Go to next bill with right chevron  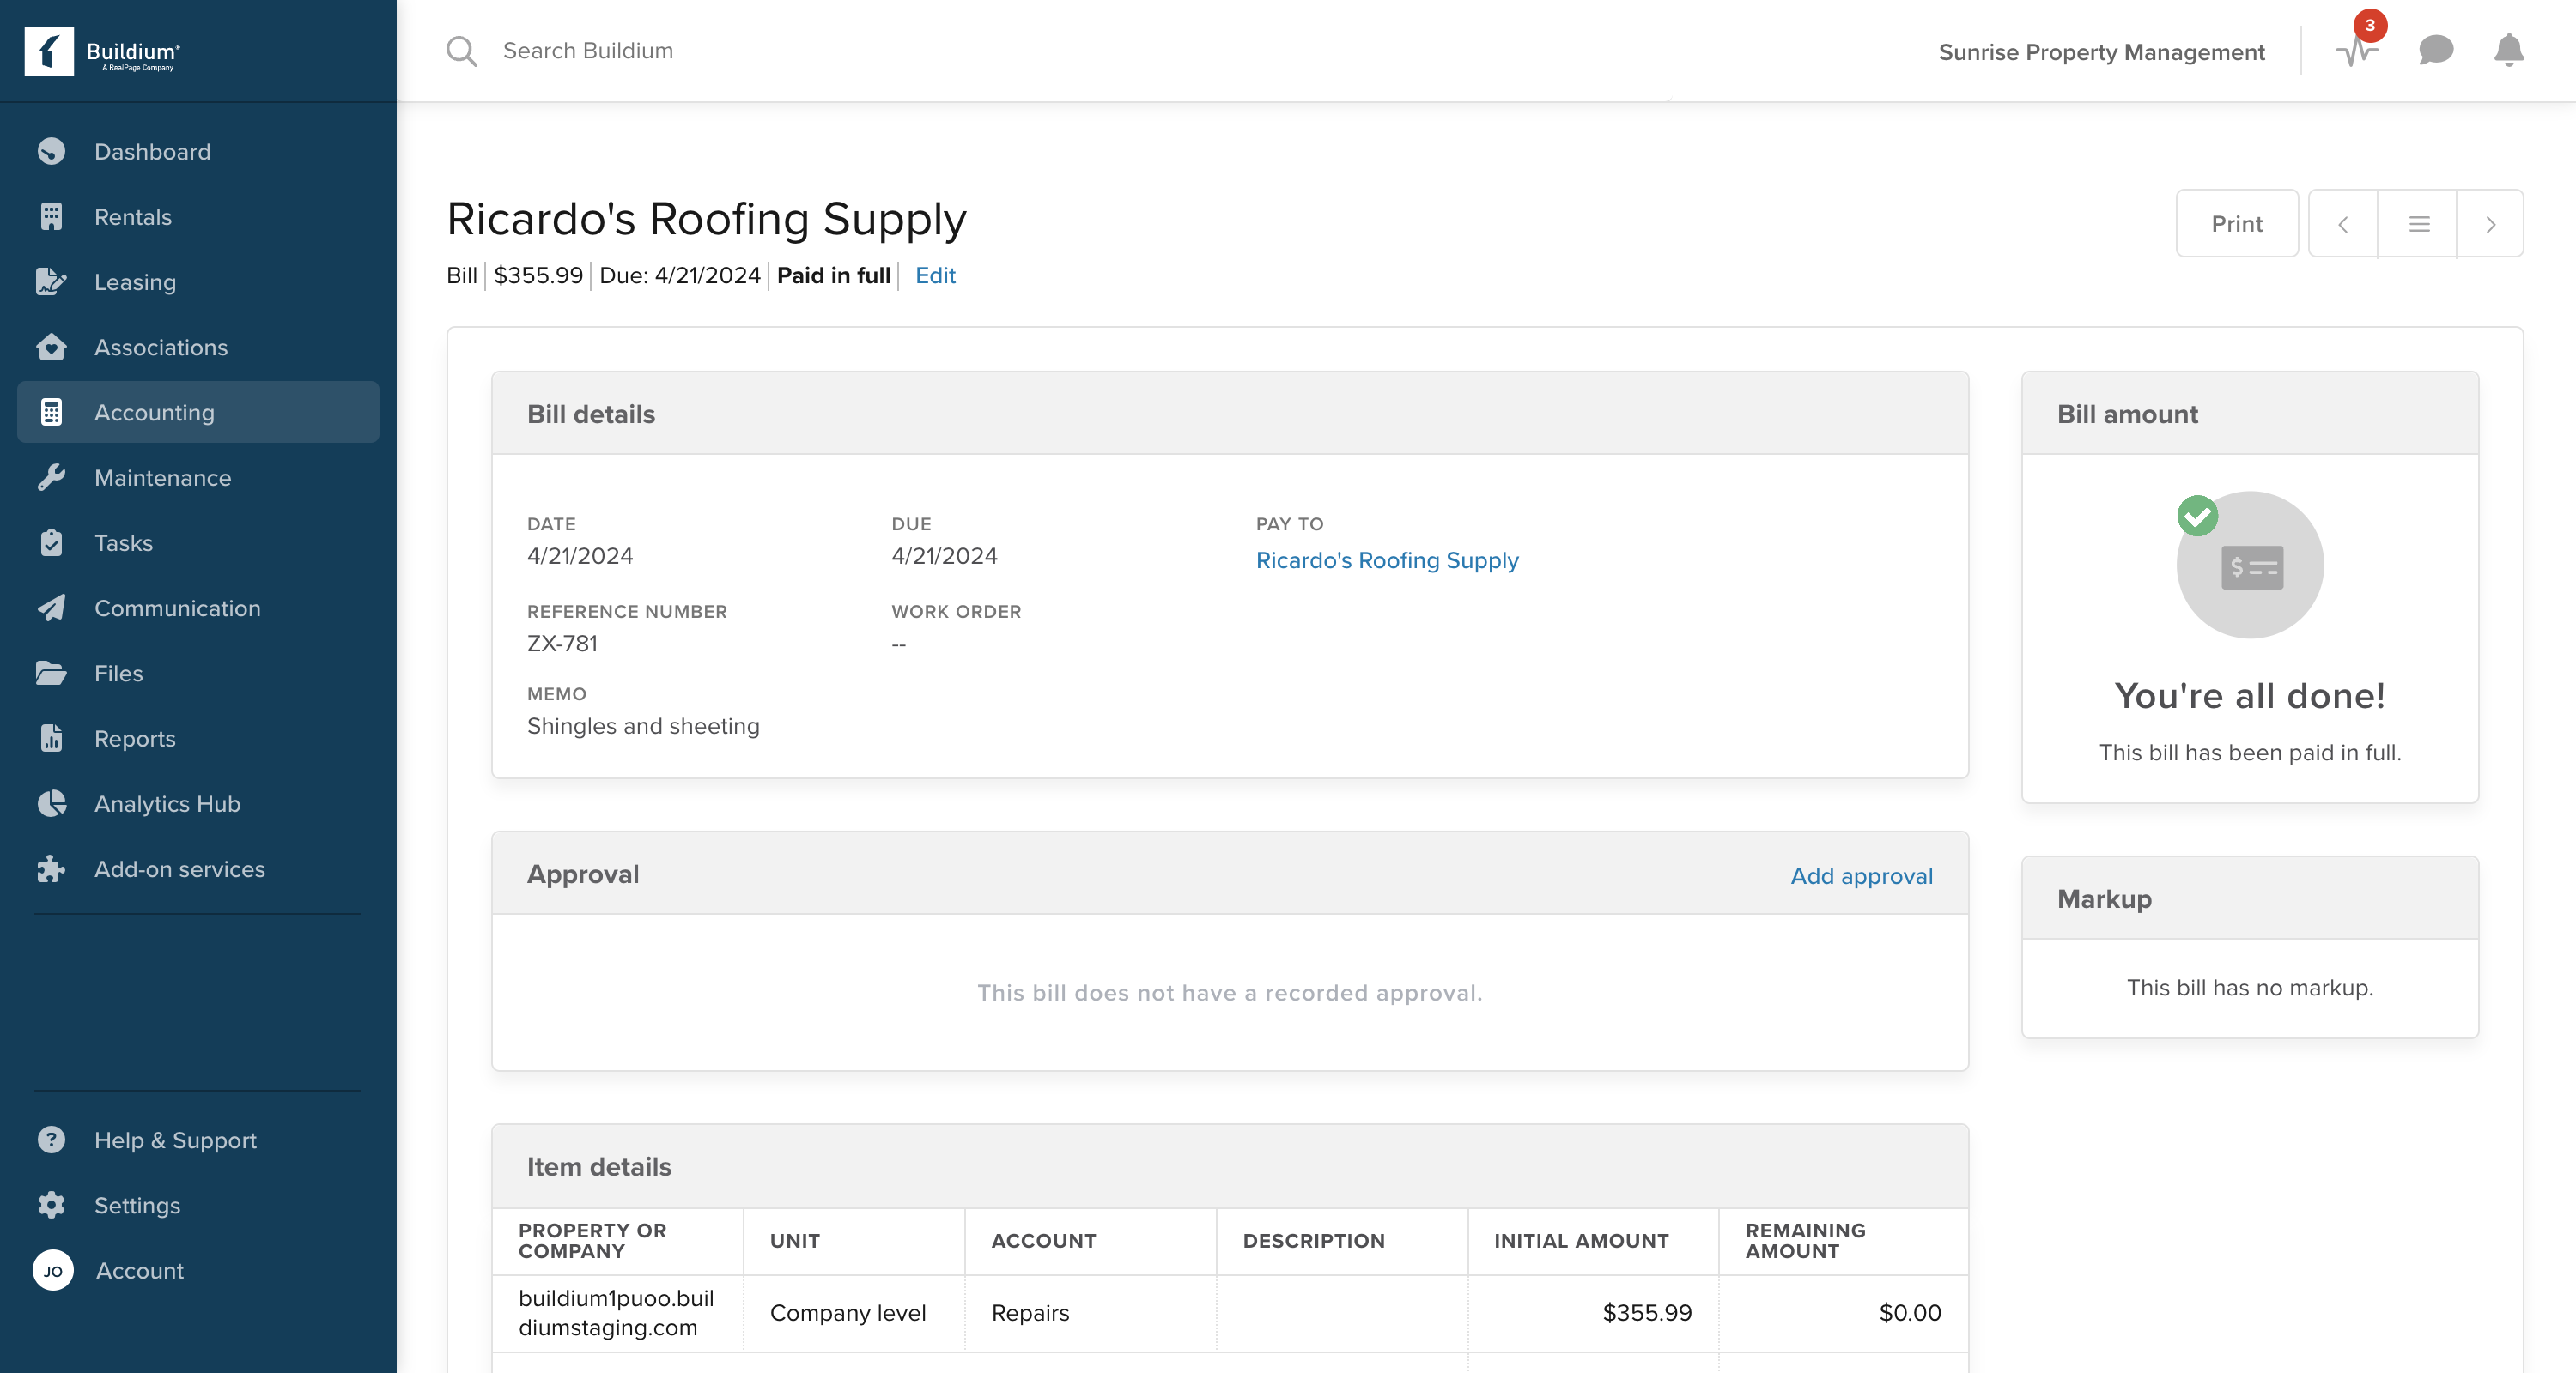tap(2490, 224)
